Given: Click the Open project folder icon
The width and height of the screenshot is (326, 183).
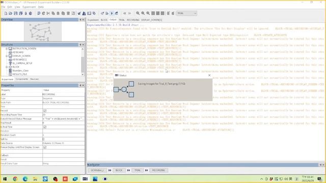Looking at the screenshot, I should click(x=10, y=13).
